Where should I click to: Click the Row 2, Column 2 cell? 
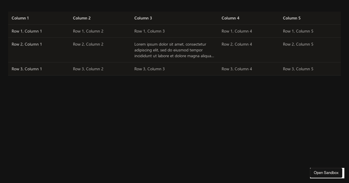88,44
